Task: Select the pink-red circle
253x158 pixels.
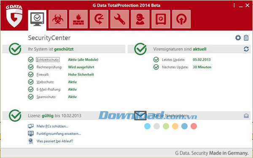Action: pyautogui.click(x=194, y=126)
